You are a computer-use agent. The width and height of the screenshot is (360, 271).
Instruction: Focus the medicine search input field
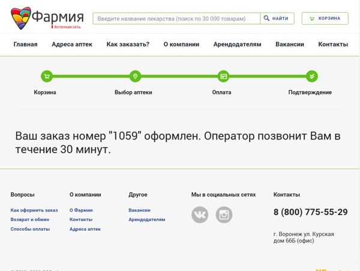[176, 19]
